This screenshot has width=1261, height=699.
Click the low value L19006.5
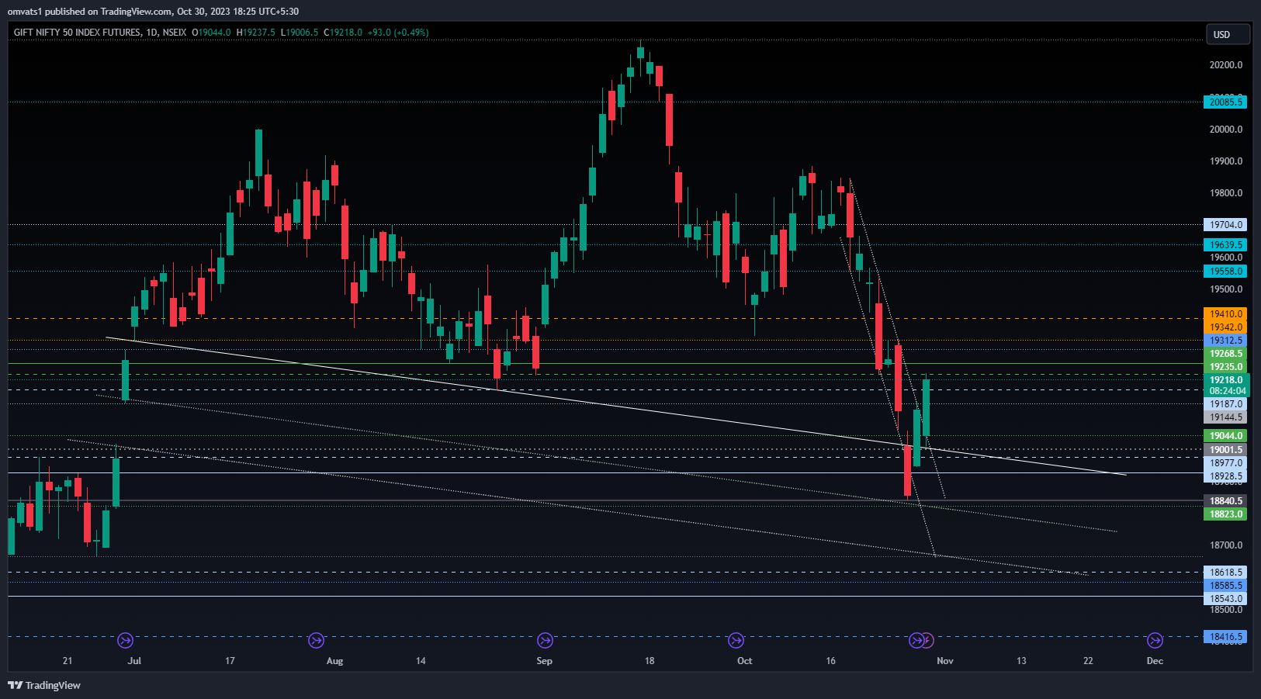pos(300,33)
